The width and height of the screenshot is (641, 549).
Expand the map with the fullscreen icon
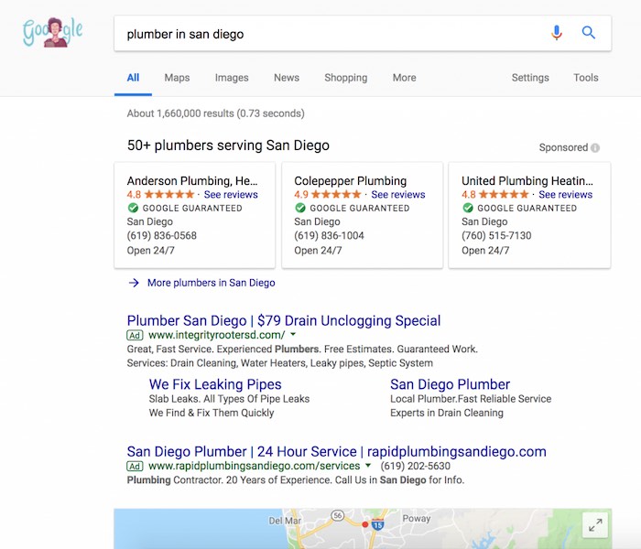click(x=595, y=525)
